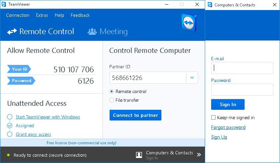Close the TeamViewer main window

point(197,4)
